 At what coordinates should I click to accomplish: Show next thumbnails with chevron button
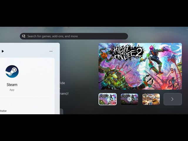[173, 99]
